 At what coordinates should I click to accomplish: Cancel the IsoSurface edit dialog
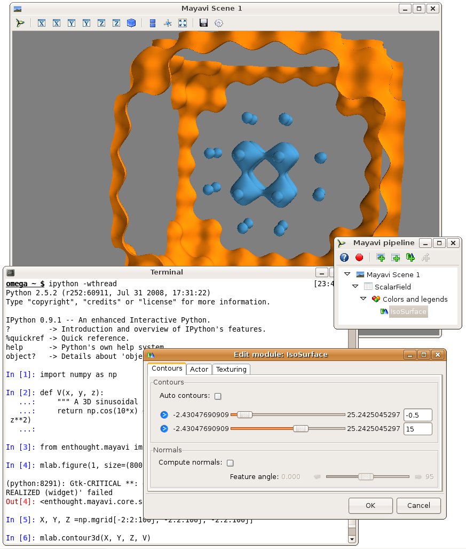[418, 506]
